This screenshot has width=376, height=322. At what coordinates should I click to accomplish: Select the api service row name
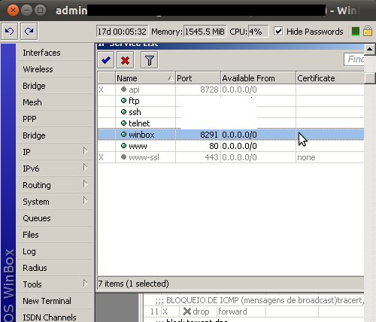click(134, 90)
